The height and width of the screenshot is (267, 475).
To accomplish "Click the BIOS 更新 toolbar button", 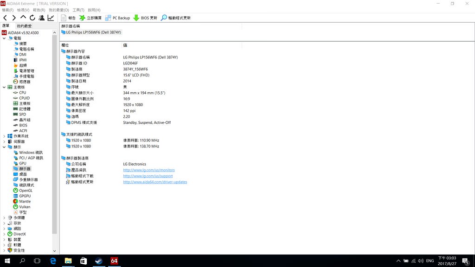I will click(145, 18).
